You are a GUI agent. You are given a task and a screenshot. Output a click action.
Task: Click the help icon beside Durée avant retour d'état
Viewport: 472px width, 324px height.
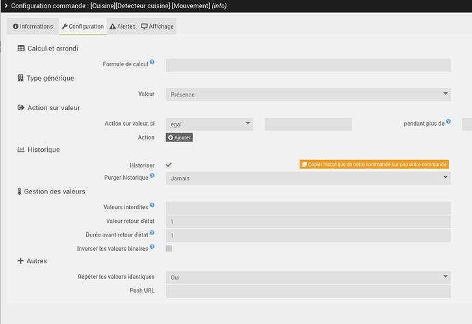pos(152,232)
